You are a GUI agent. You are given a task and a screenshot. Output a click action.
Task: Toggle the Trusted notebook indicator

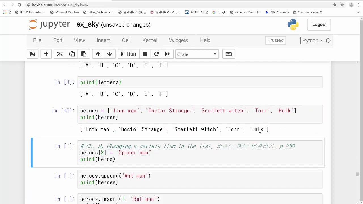point(275,40)
